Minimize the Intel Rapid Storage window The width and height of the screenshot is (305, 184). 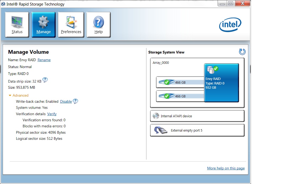point(222,3)
